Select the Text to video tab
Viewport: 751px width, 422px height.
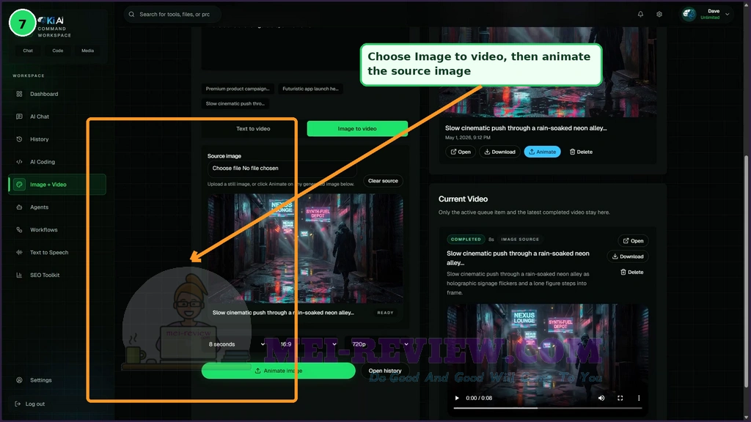[x=253, y=129]
